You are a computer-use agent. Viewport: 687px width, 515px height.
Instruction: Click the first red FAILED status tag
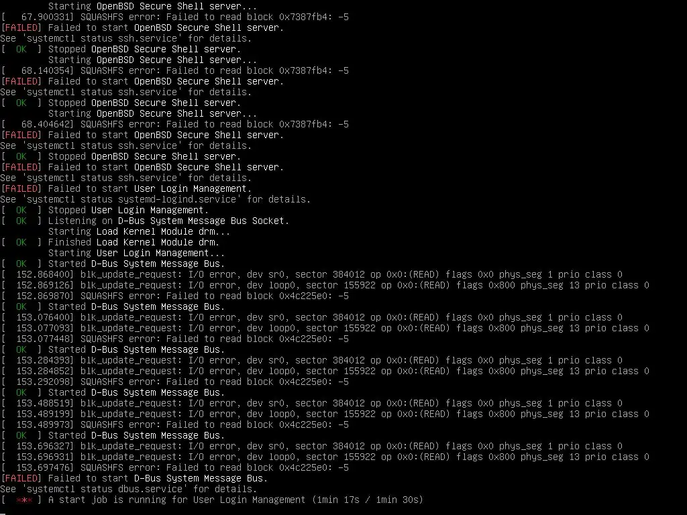click(21, 27)
